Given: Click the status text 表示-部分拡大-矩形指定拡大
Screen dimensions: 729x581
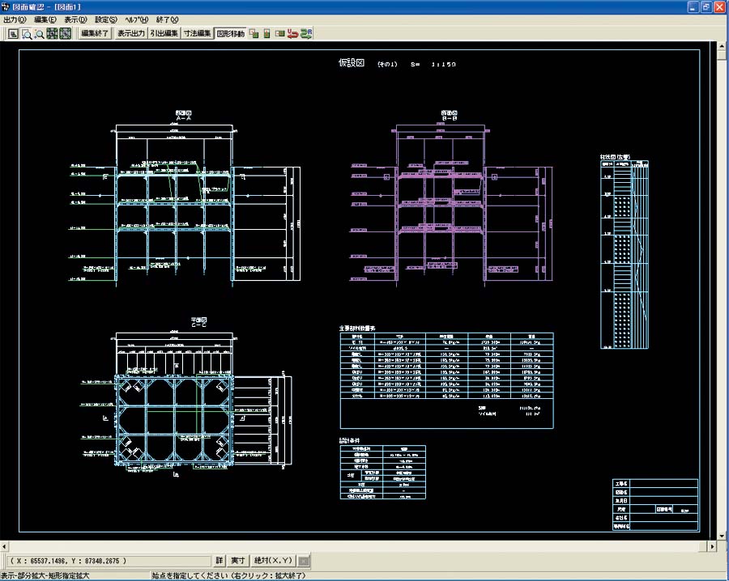Looking at the screenshot, I should point(45,575).
